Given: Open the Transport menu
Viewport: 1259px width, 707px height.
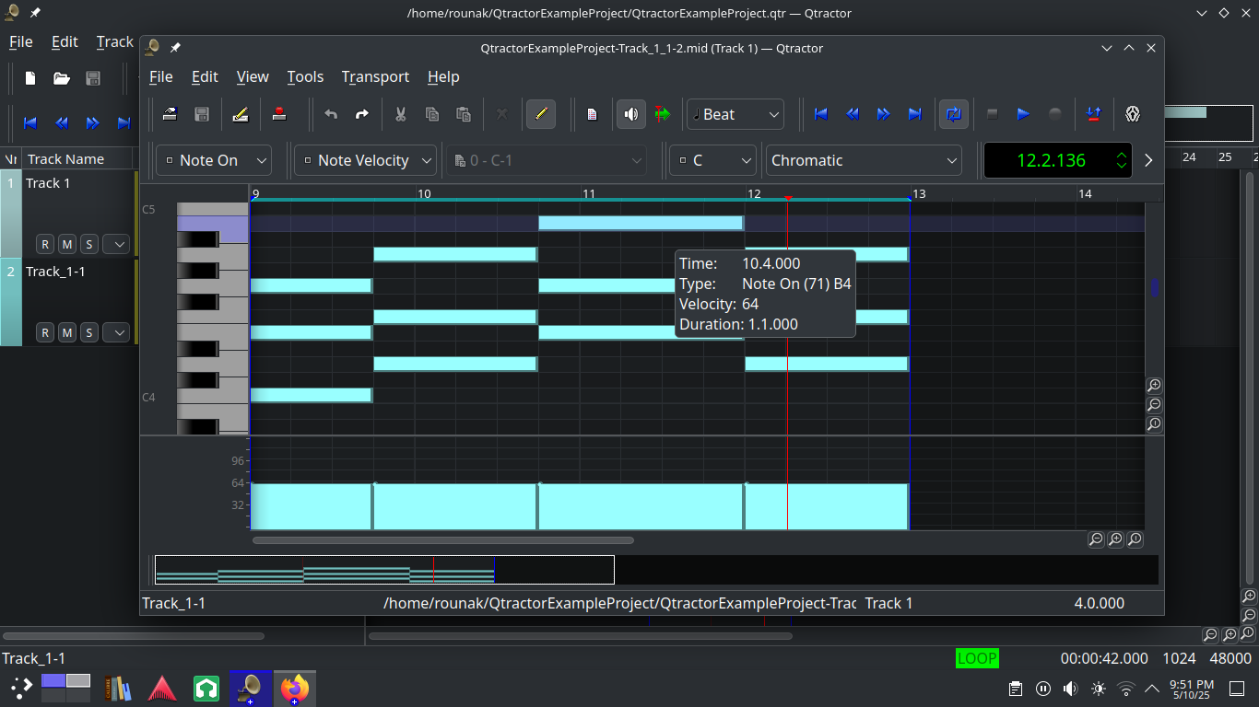Looking at the screenshot, I should coord(375,77).
